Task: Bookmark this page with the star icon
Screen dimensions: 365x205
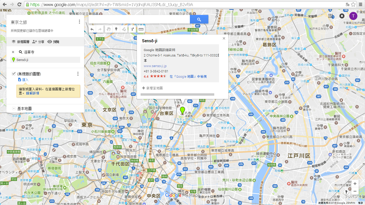Action: tap(353, 4)
